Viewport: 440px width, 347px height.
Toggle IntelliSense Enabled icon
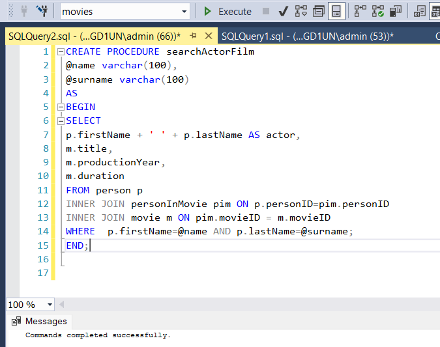click(x=336, y=11)
